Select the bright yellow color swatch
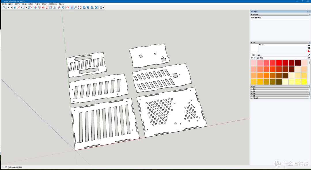This screenshot has height=170, width=311. [x=304, y=82]
